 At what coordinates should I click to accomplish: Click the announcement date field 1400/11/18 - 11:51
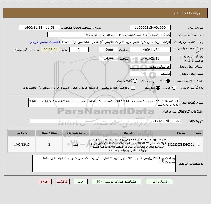(39, 27)
